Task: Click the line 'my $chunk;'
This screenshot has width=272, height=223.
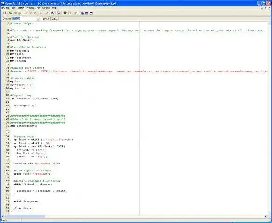Action: click(18, 61)
